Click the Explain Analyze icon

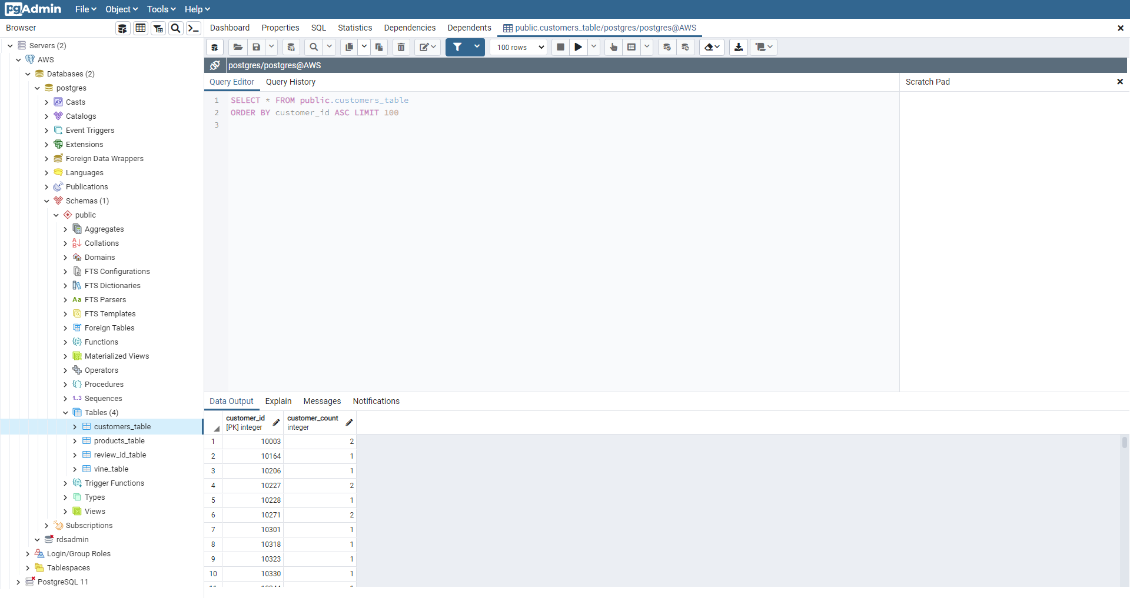click(632, 47)
